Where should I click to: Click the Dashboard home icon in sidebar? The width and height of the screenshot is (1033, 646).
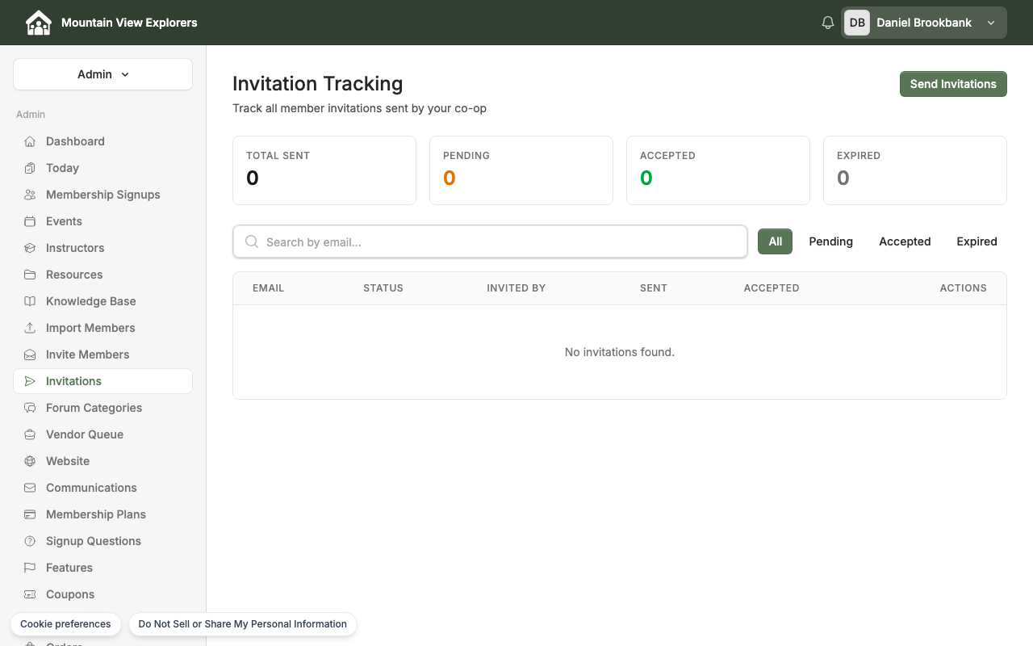[30, 141]
